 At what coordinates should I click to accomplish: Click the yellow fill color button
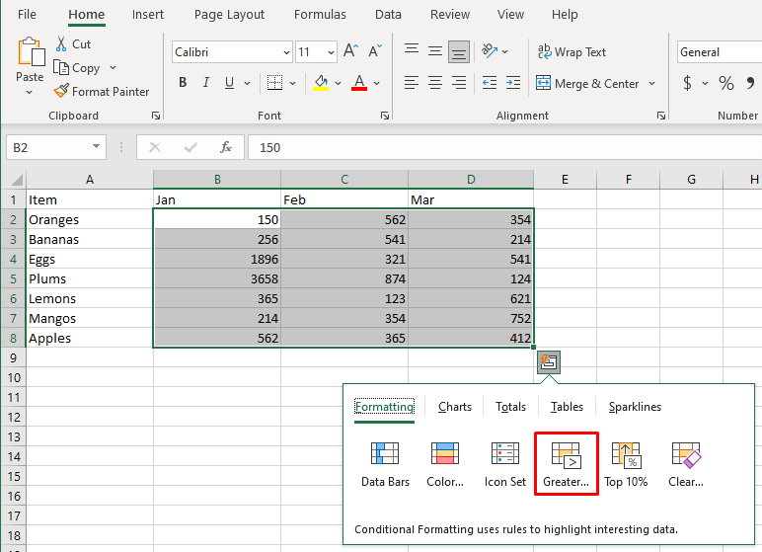point(321,83)
